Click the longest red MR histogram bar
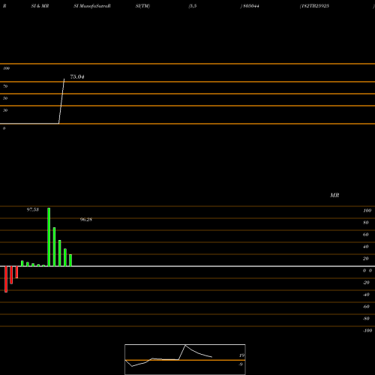The image size is (375, 375). click(x=6, y=279)
